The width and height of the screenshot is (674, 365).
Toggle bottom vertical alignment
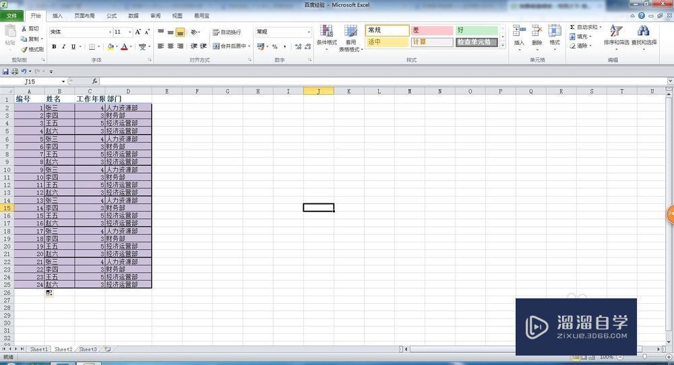point(181,32)
